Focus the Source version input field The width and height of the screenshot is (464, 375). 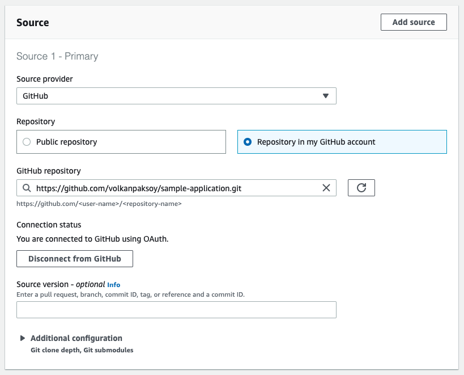[176, 310]
